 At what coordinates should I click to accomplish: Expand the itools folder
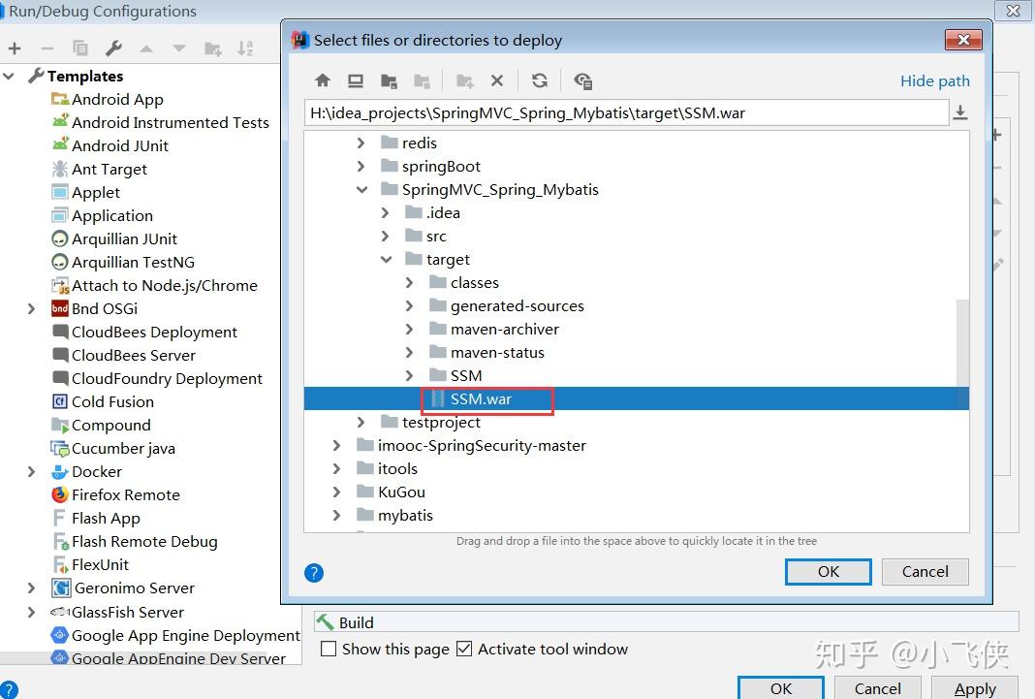pyautogui.click(x=336, y=468)
